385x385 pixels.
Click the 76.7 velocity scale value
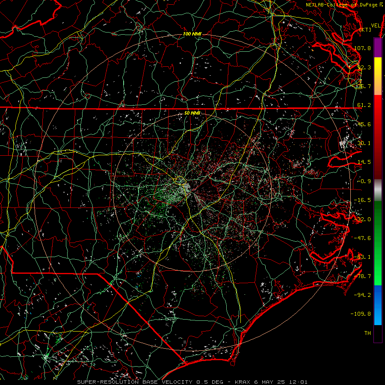pyautogui.click(x=364, y=86)
